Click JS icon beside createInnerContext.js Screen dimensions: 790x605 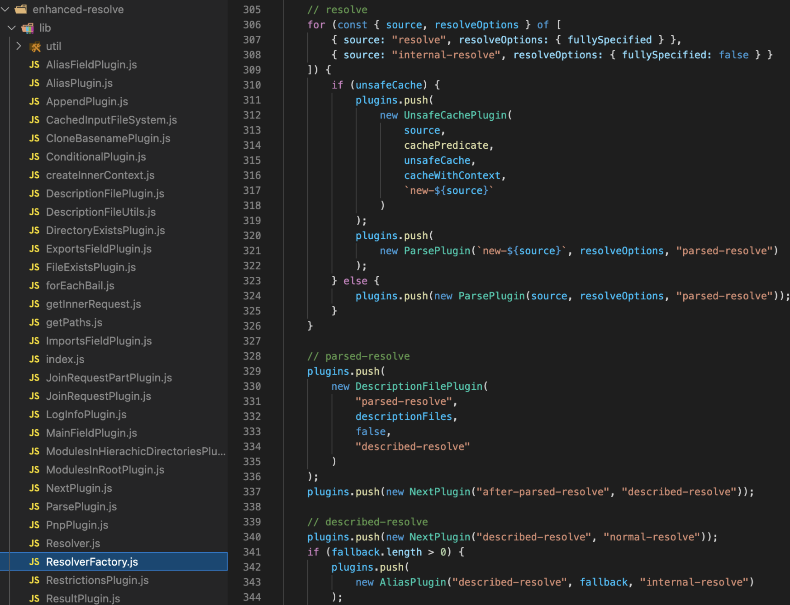tap(34, 175)
